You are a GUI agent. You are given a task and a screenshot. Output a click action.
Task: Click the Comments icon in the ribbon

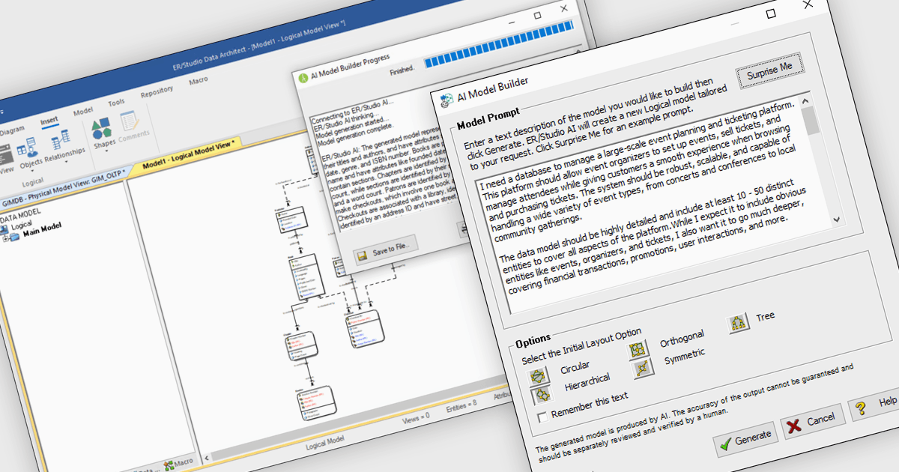pyautogui.click(x=128, y=121)
